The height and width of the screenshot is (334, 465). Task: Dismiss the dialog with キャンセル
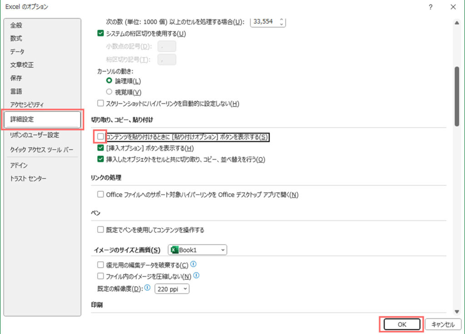click(443, 324)
